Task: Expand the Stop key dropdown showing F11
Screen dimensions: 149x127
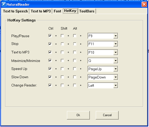Action: click(116, 44)
